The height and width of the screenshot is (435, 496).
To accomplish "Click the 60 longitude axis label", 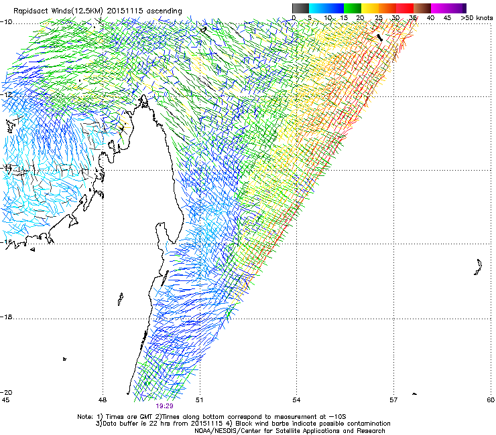I will coord(491,400).
